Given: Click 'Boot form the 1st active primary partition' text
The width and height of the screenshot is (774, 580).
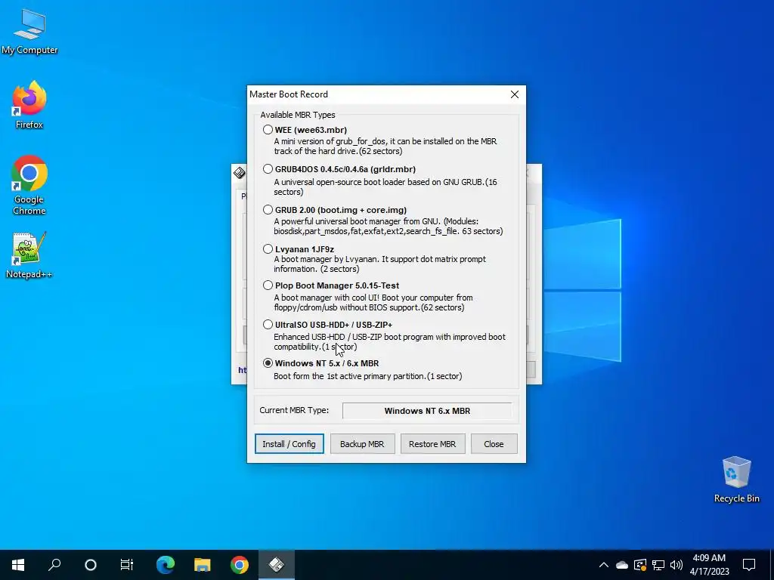Looking at the screenshot, I should click(368, 376).
